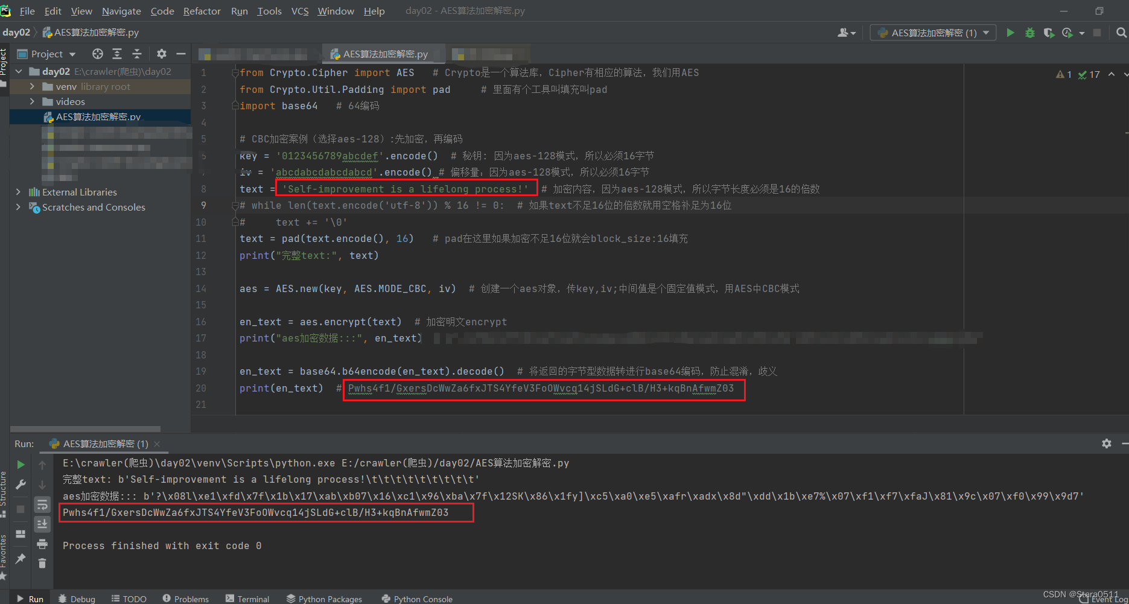The image size is (1129, 604).
Task: Click the green typo checkmark count 17
Action: pos(1089,74)
